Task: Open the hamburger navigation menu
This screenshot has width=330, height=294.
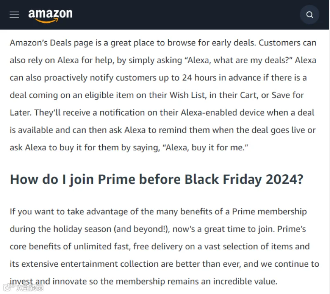Action: click(14, 15)
